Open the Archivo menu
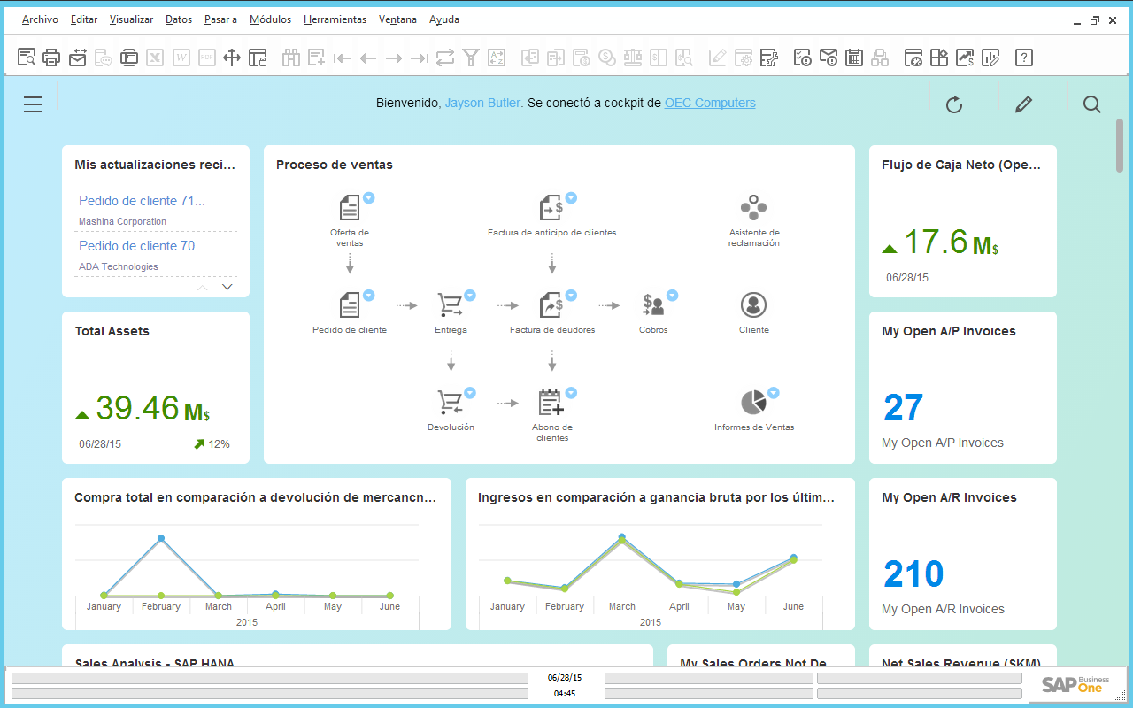The image size is (1133, 708). pyautogui.click(x=40, y=19)
